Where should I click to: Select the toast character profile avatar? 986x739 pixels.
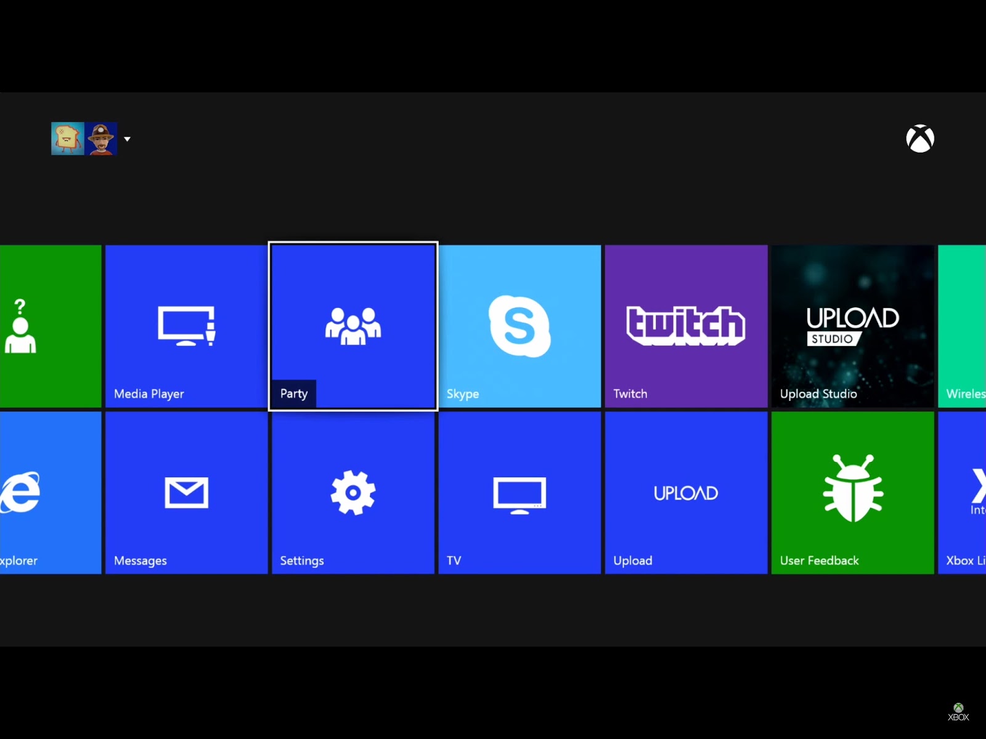coord(68,139)
